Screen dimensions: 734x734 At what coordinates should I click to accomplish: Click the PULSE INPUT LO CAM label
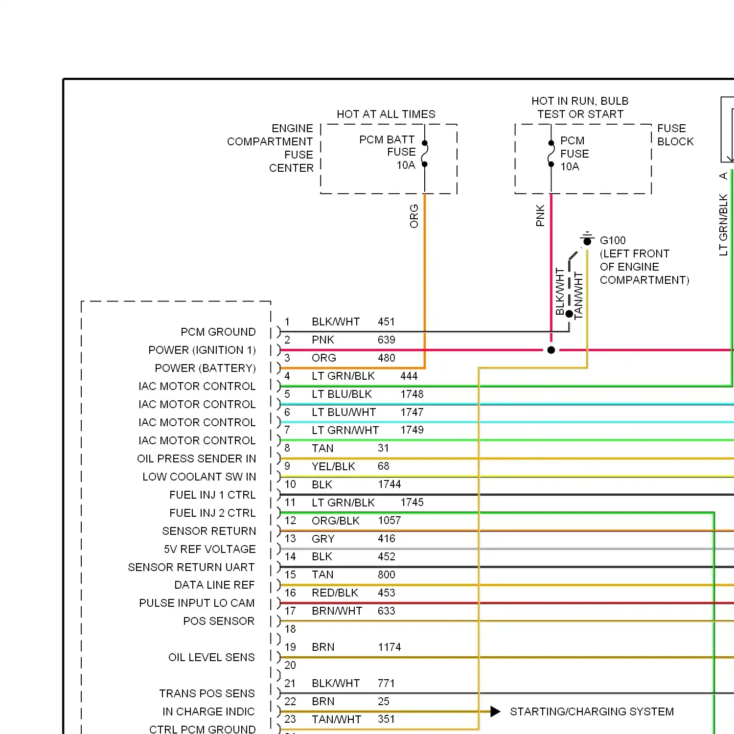(197, 603)
